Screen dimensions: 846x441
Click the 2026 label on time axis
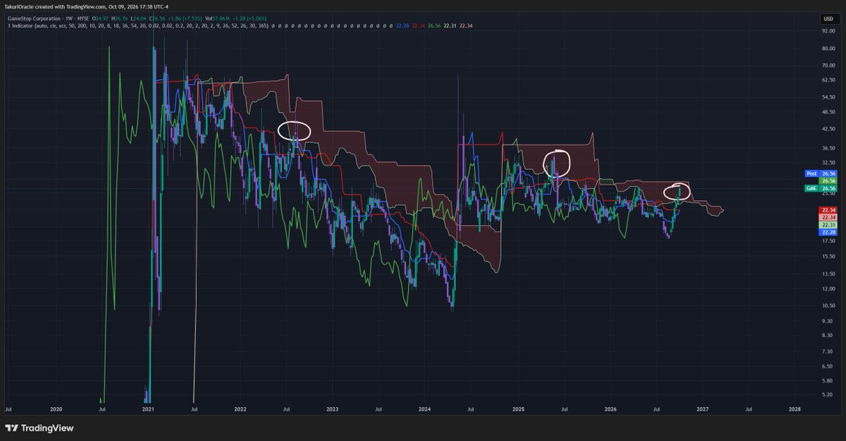click(x=611, y=408)
